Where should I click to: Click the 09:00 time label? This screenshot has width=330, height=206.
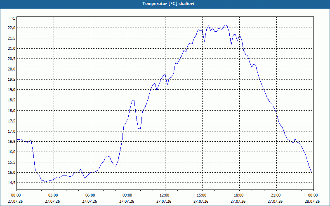(128, 195)
